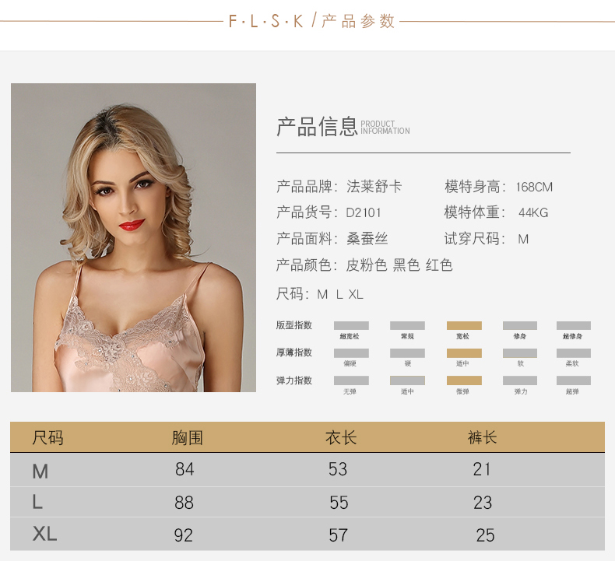Click the 无弹 elasticity indicator bar

pyautogui.click(x=351, y=380)
